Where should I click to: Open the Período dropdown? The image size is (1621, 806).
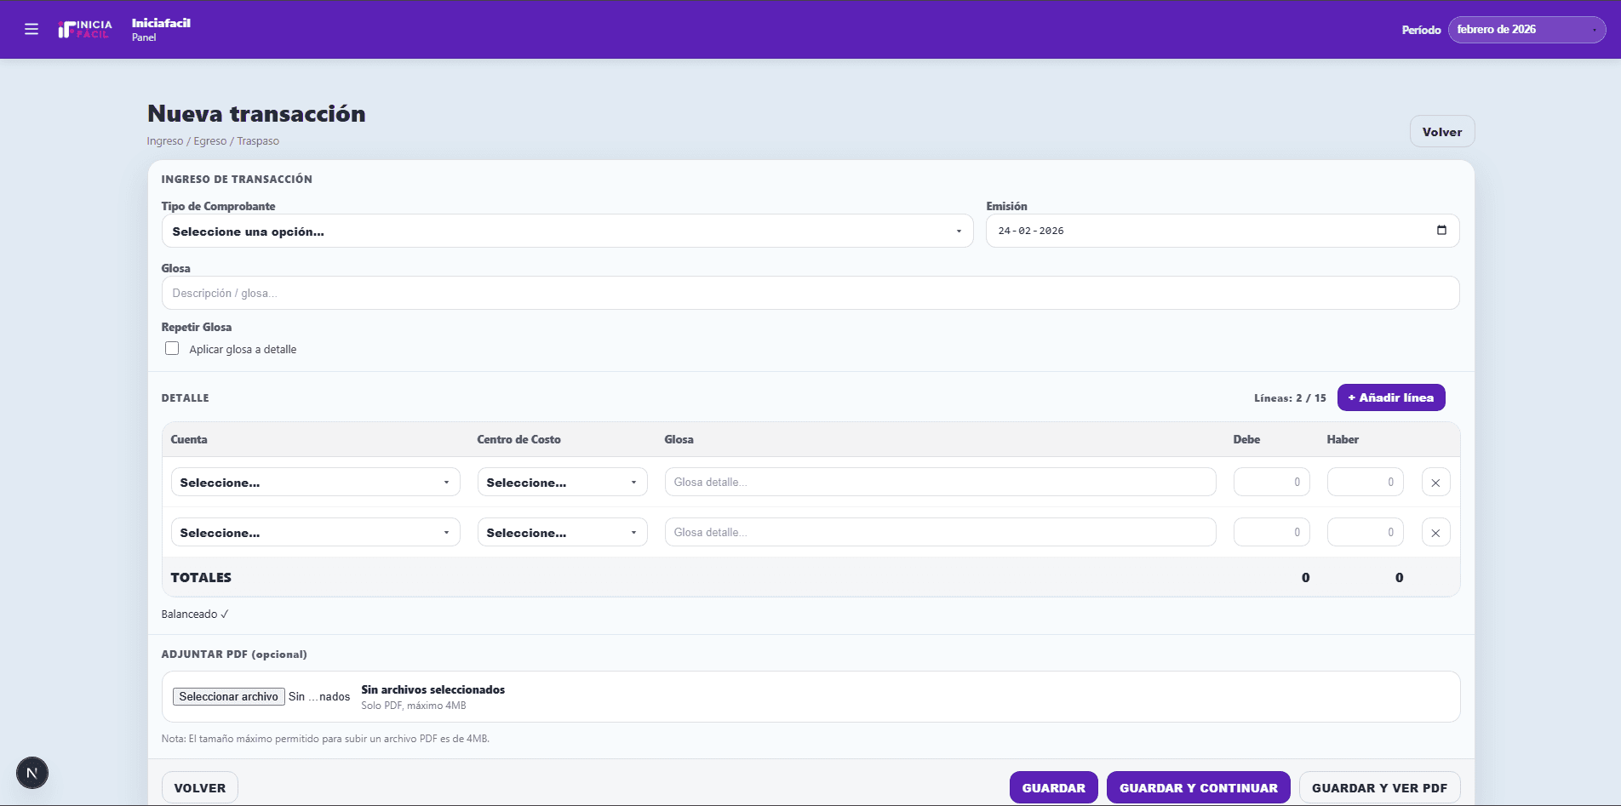click(1526, 30)
